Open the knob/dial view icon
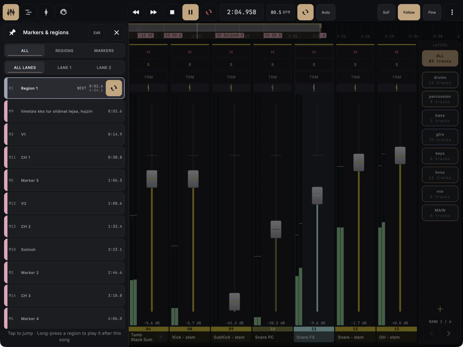Viewport: 463px width, 347px height. point(64,12)
